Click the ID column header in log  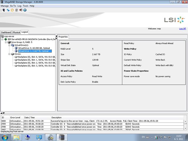click(5, 117)
